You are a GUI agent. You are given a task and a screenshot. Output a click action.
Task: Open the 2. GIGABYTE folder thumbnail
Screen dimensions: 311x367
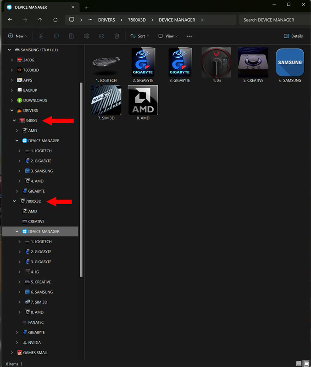point(143,65)
